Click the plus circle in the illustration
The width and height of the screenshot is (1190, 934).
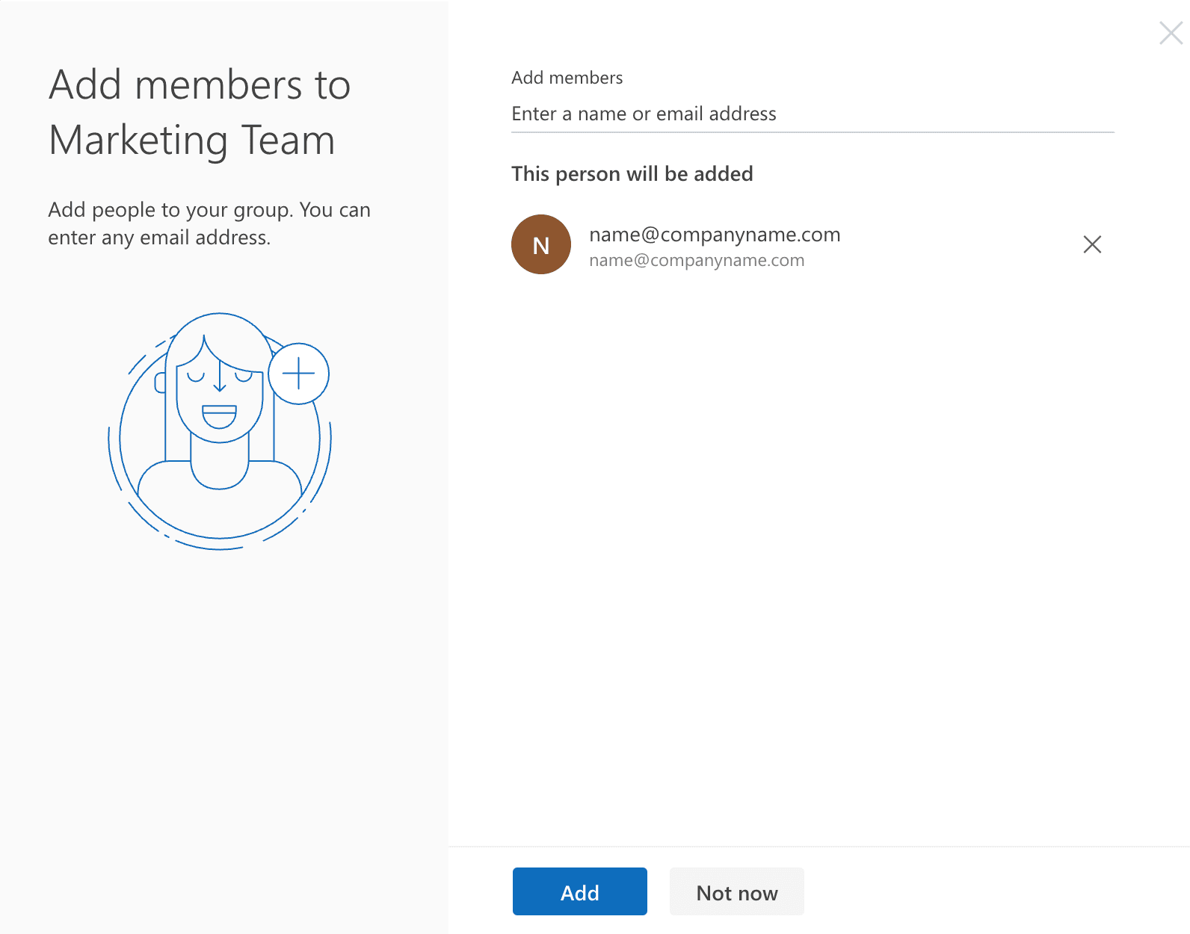298,374
